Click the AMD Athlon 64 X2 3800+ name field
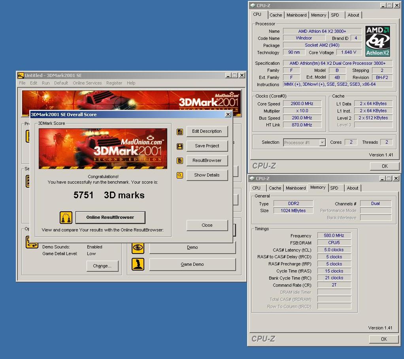 [x=322, y=31]
